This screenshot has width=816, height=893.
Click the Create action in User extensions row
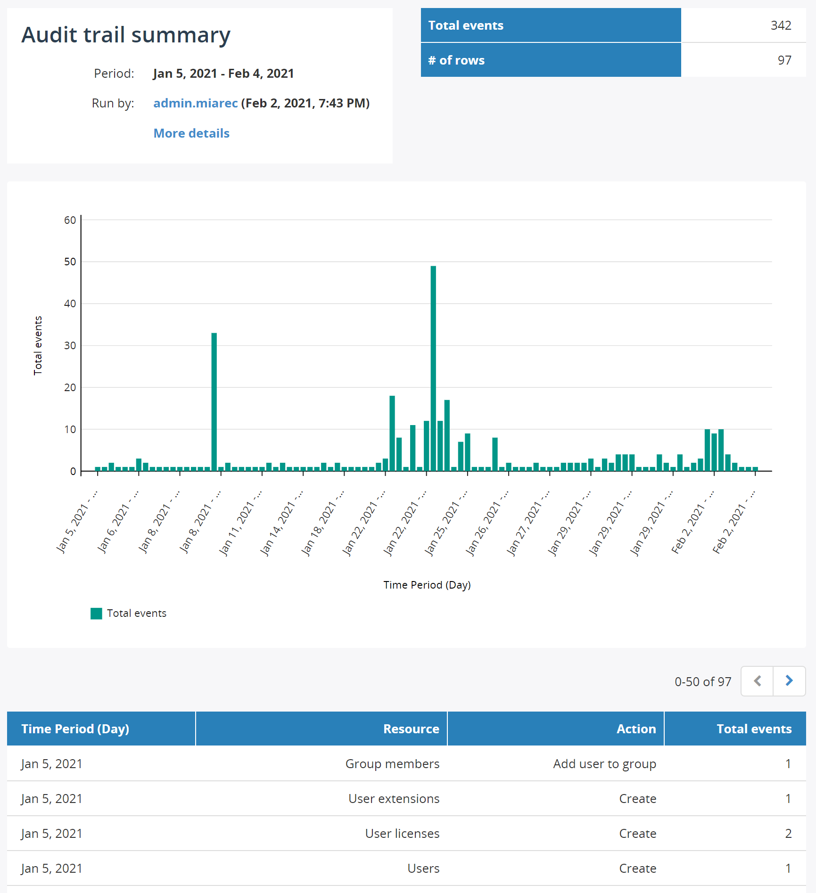point(637,798)
